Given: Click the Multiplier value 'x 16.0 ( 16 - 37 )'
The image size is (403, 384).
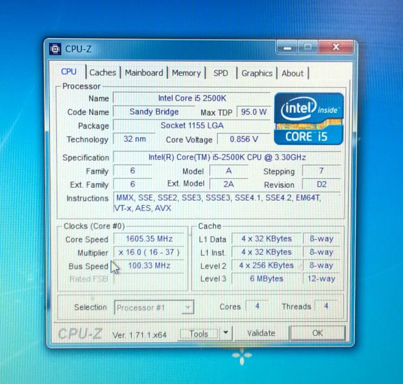Looking at the screenshot, I should pos(149,252).
